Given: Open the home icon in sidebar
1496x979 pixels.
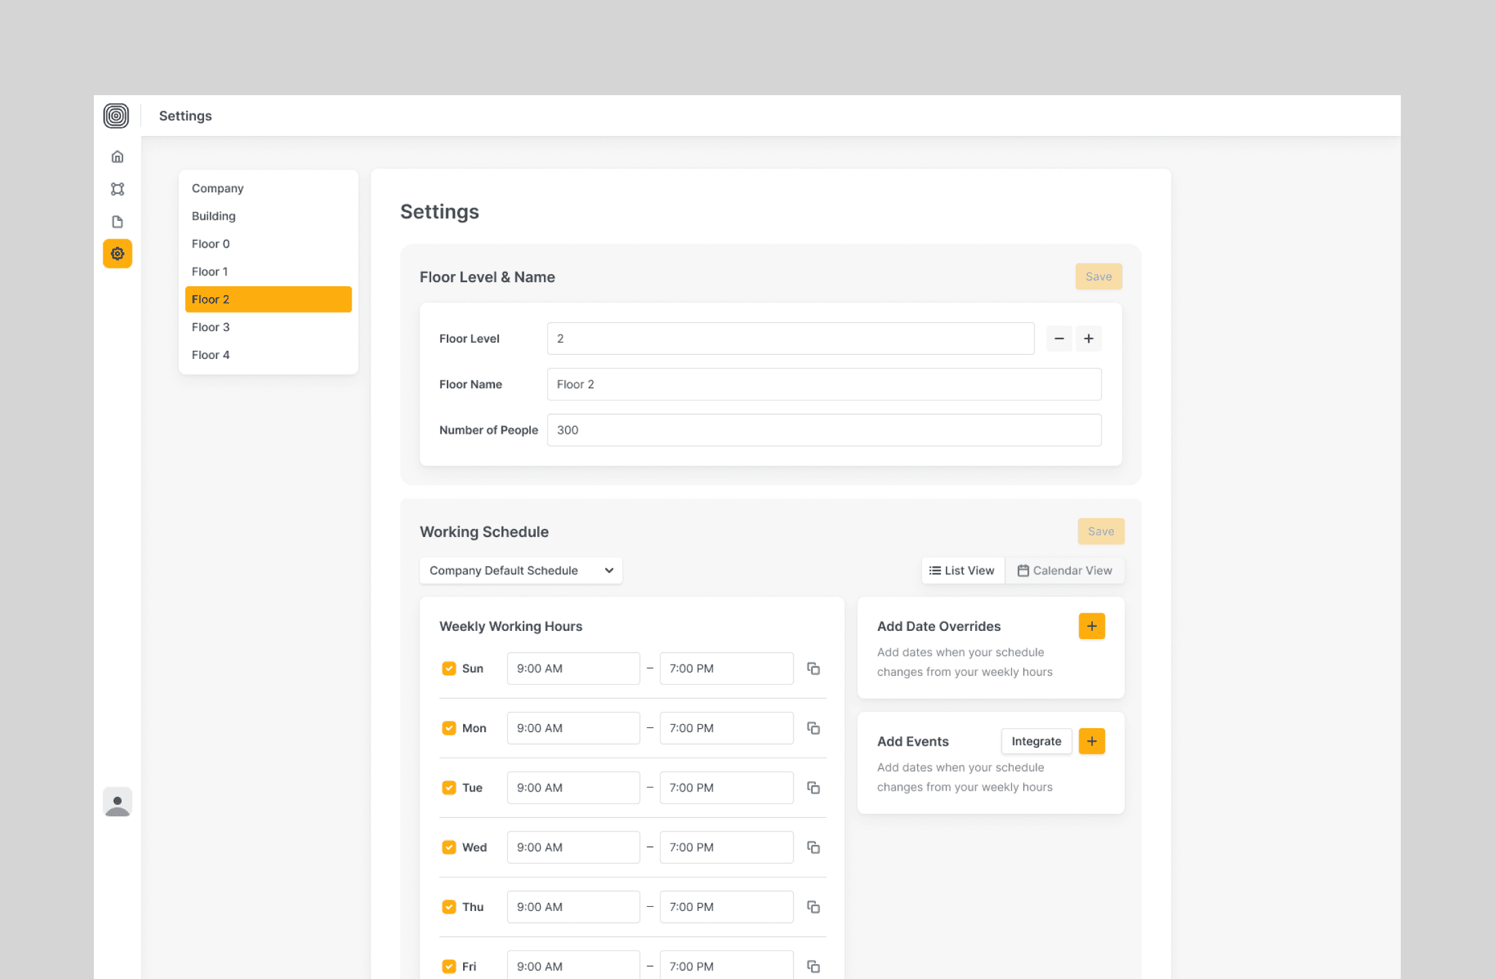Looking at the screenshot, I should point(117,157).
